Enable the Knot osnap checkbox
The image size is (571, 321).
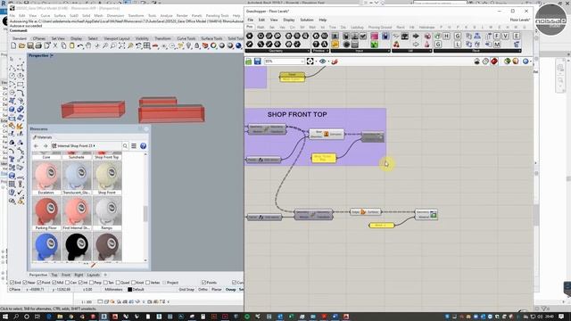click(133, 283)
